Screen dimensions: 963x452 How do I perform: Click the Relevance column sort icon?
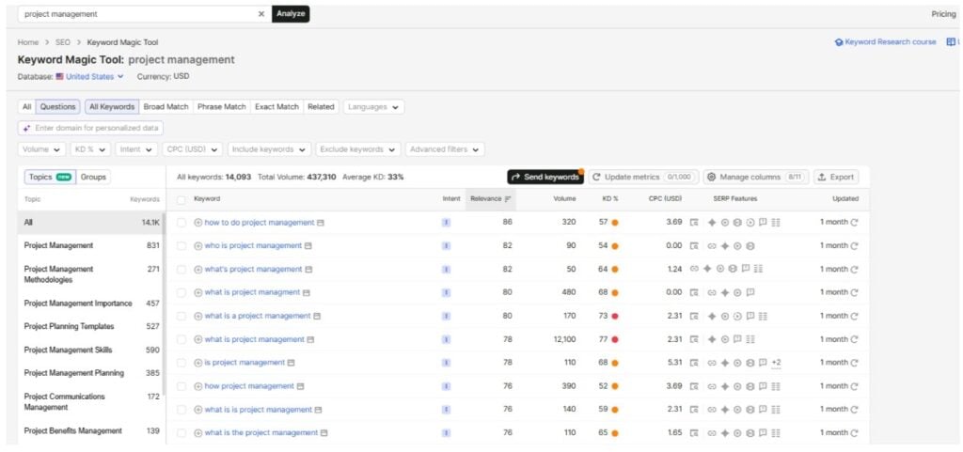tap(508, 198)
